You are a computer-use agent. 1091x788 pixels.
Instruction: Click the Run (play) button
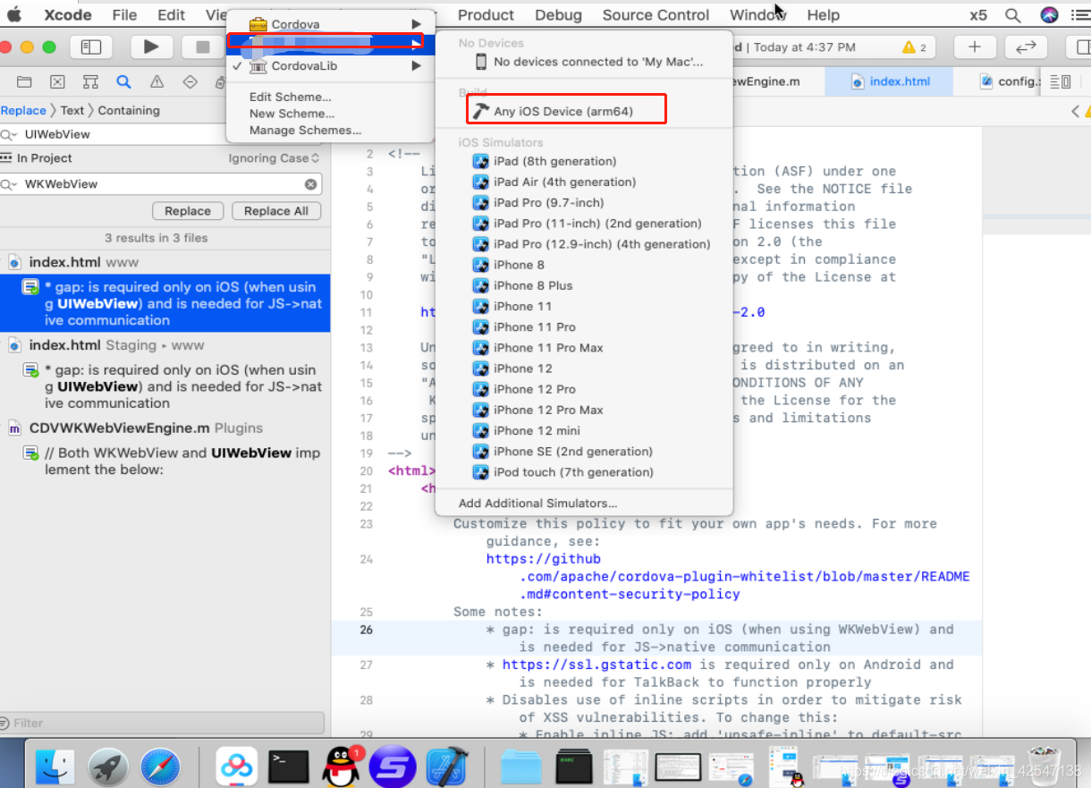click(151, 47)
